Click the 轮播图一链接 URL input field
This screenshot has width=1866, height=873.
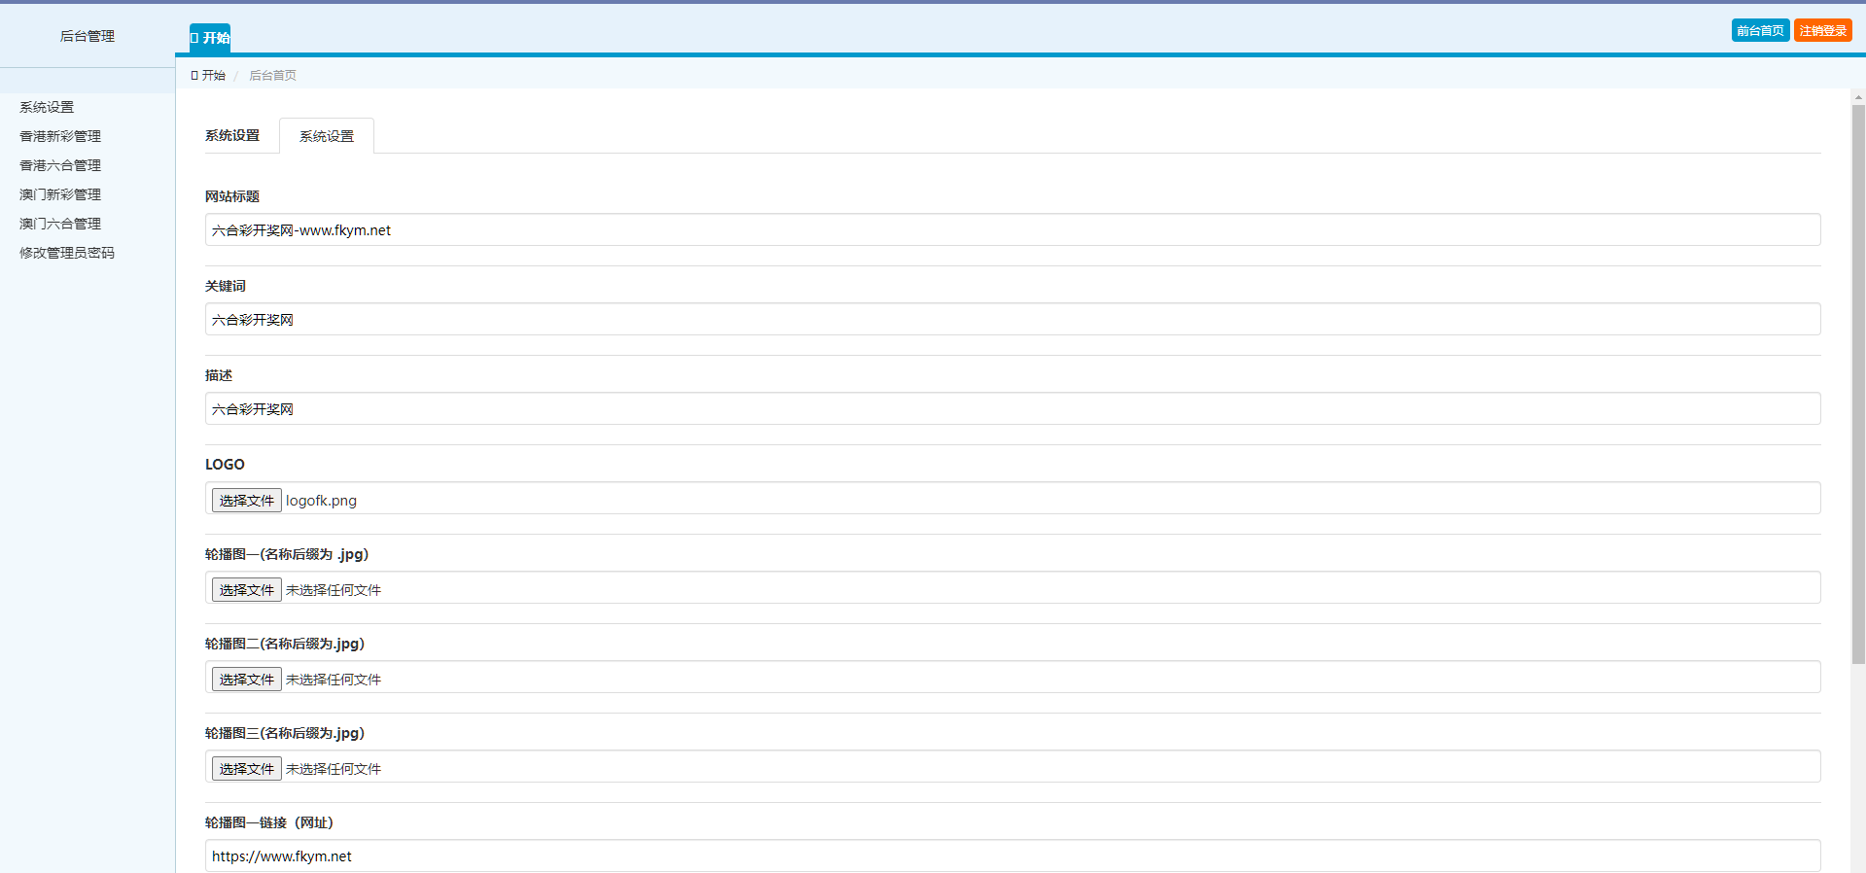coord(1012,856)
